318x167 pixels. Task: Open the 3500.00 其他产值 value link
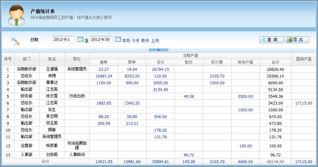pos(245,96)
